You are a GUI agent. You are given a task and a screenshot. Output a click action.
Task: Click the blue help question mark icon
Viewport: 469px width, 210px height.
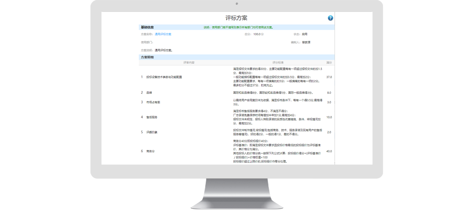(330, 18)
